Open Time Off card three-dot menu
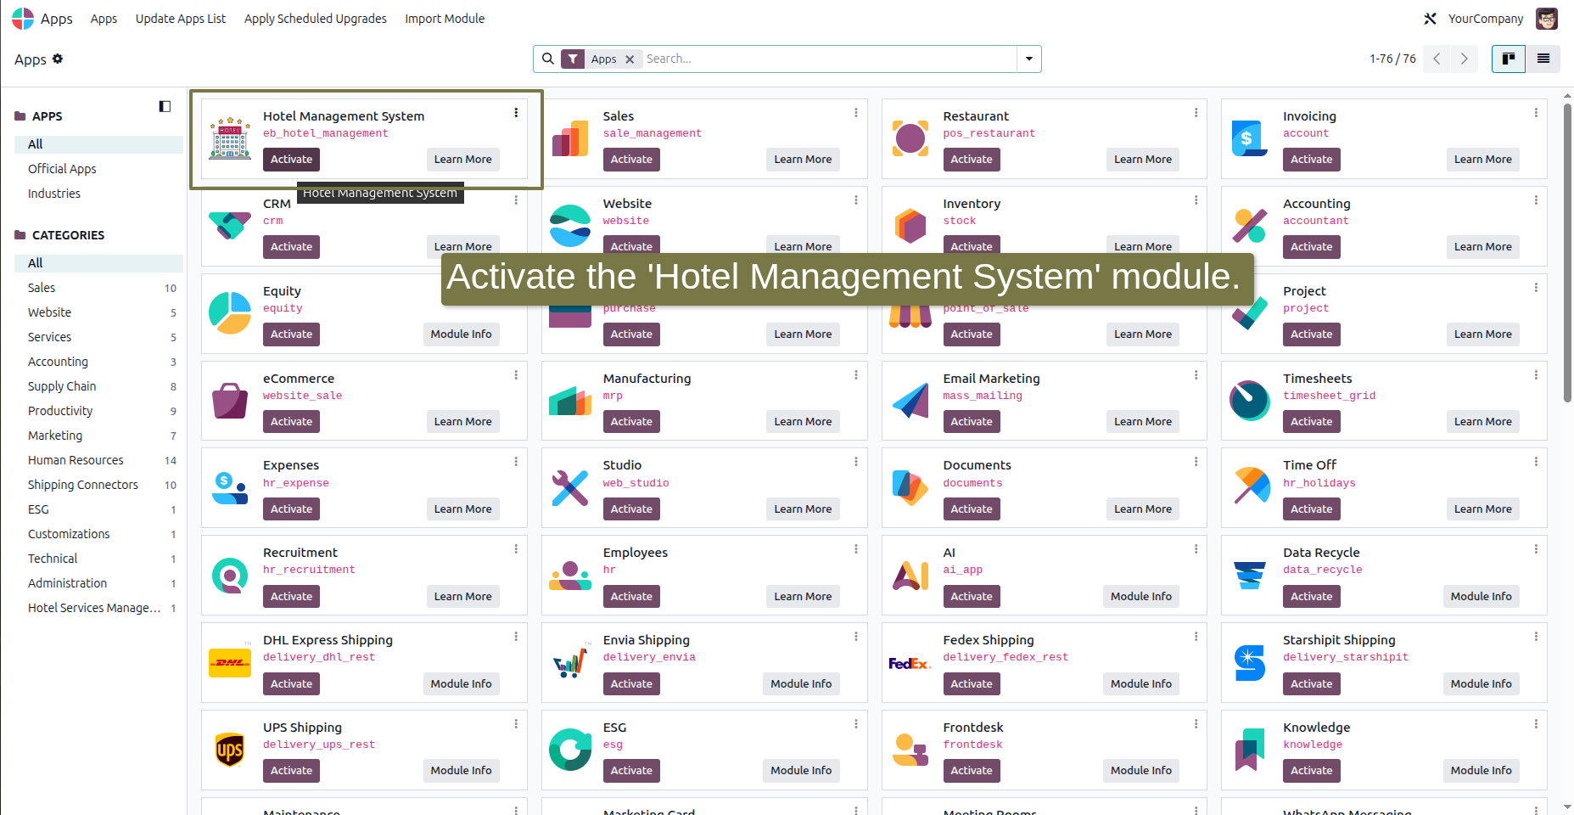The width and height of the screenshot is (1574, 815). click(1536, 462)
